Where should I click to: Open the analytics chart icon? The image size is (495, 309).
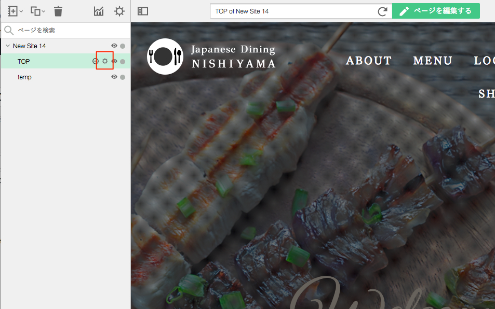pos(99,11)
